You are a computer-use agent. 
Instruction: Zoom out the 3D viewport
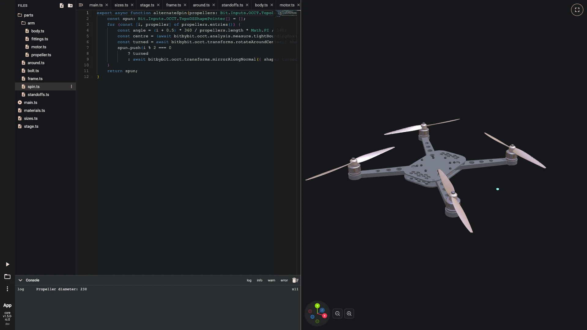(x=338, y=313)
